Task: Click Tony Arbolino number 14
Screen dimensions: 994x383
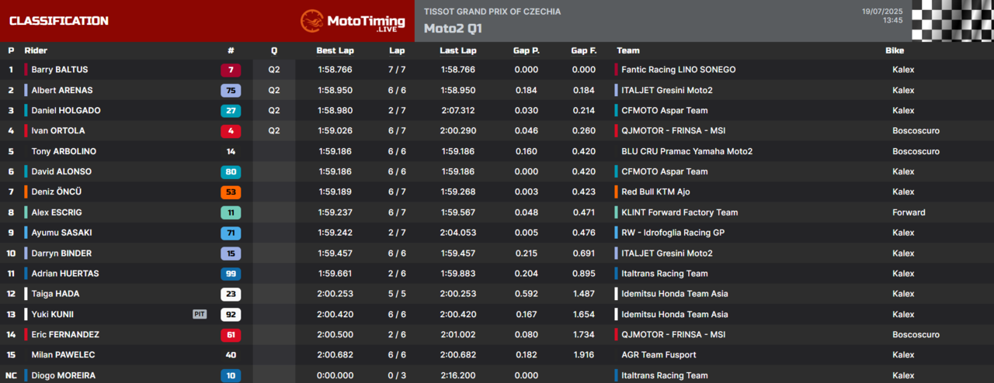Action: (x=231, y=151)
